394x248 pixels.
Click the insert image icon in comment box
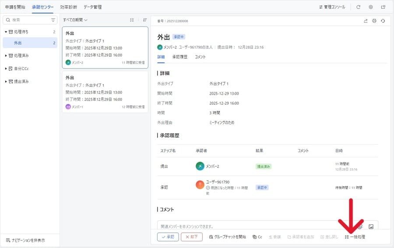[x=371, y=227]
